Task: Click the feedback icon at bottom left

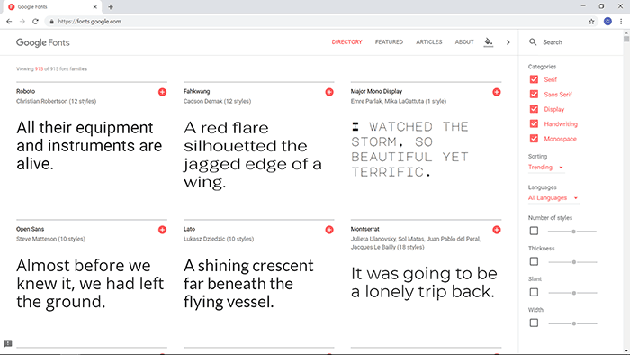Action: (7, 344)
